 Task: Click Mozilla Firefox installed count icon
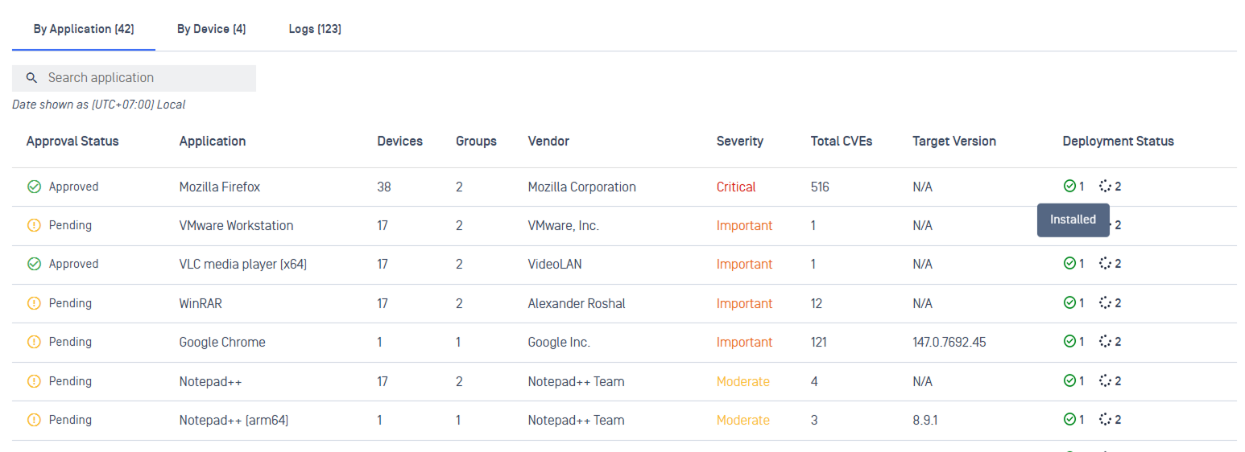click(1069, 186)
